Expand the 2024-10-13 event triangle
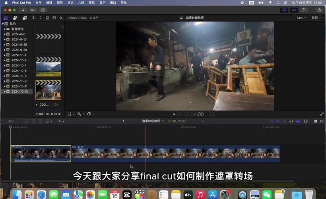The image size is (326, 199). pyautogui.click(x=4, y=92)
